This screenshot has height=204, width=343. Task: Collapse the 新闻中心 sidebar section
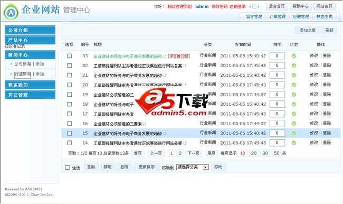click(x=30, y=55)
